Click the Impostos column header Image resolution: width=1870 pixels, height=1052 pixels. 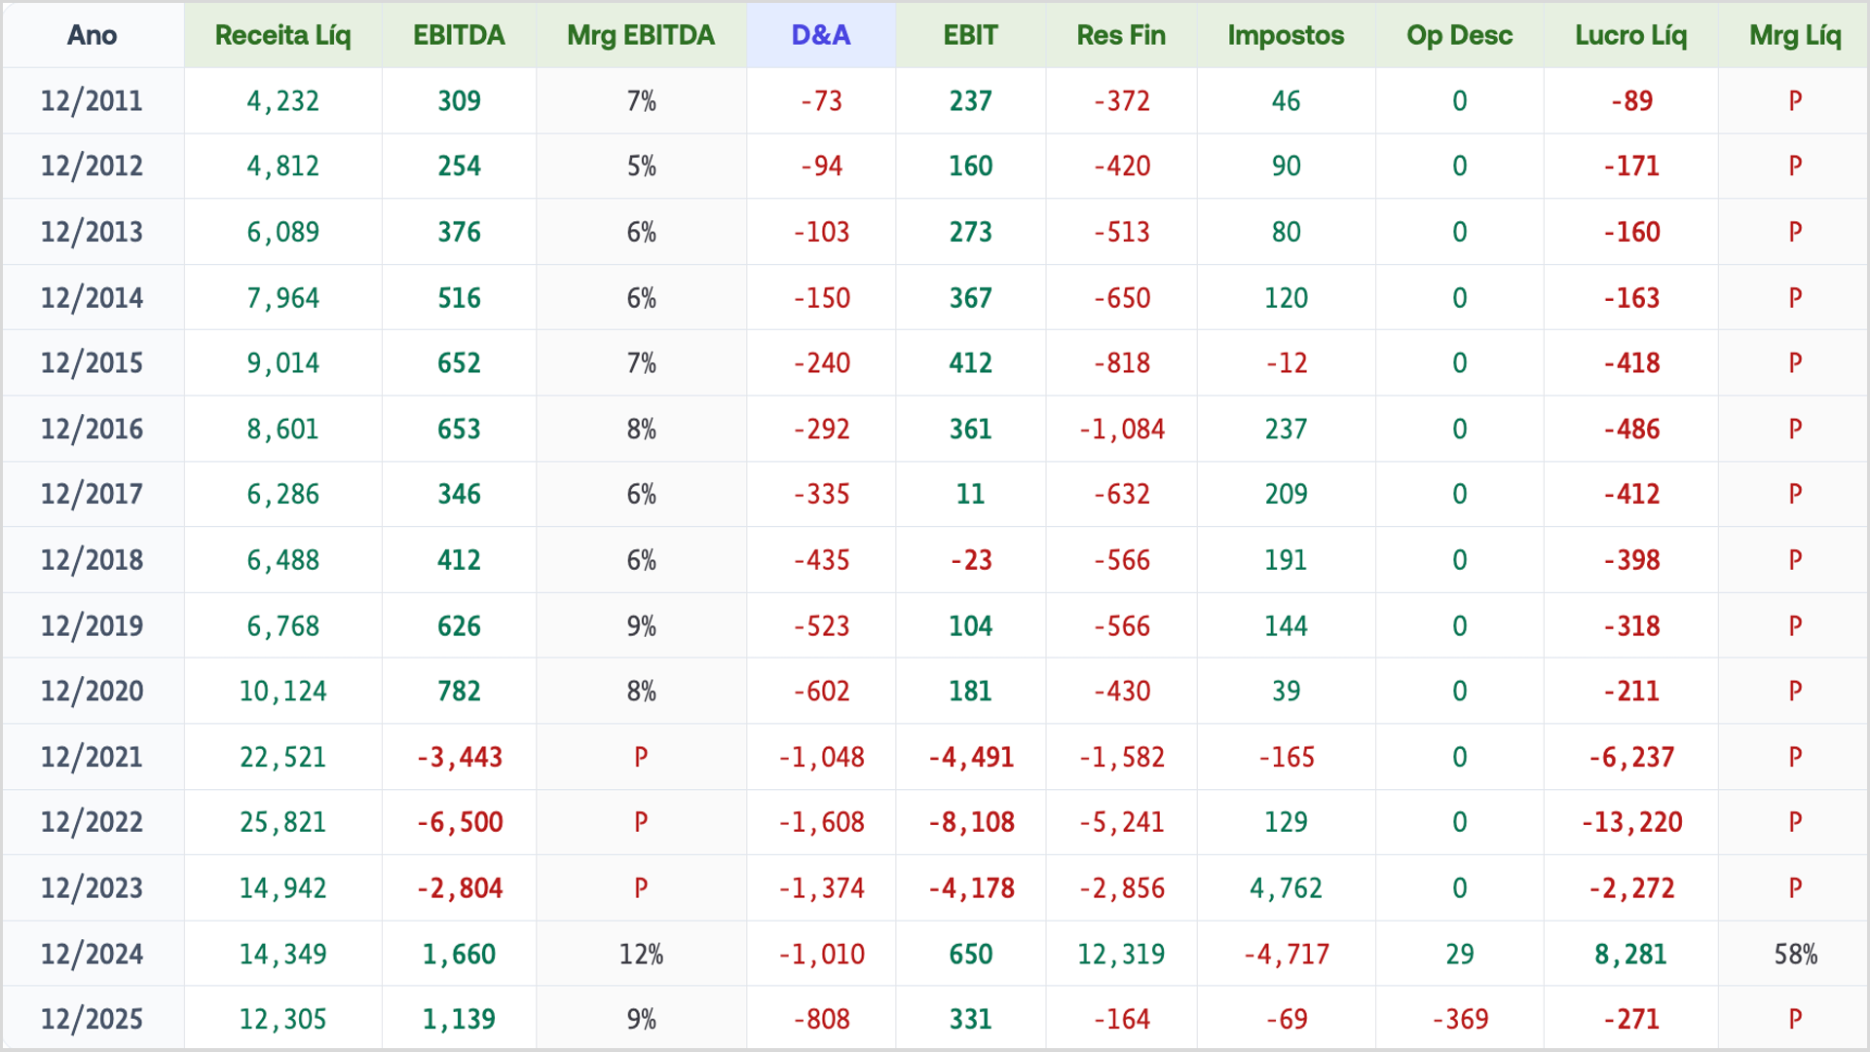(x=1286, y=35)
